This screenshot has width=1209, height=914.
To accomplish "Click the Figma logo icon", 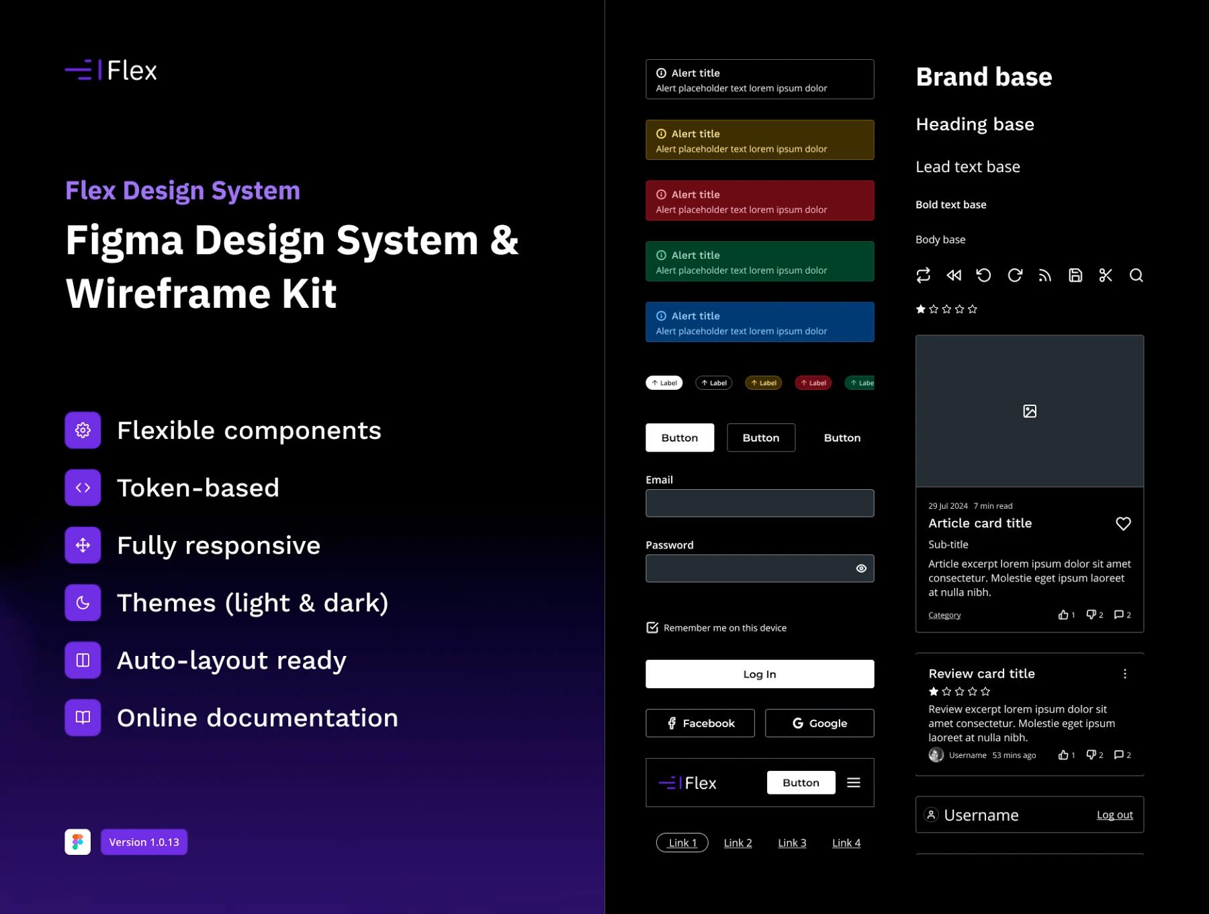I will click(77, 842).
